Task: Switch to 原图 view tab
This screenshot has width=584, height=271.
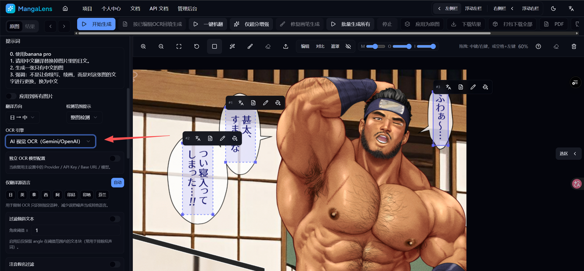Action: (15, 26)
